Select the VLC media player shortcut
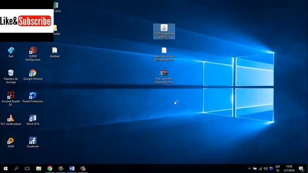The width and height of the screenshot is (308, 173). tap(11, 120)
